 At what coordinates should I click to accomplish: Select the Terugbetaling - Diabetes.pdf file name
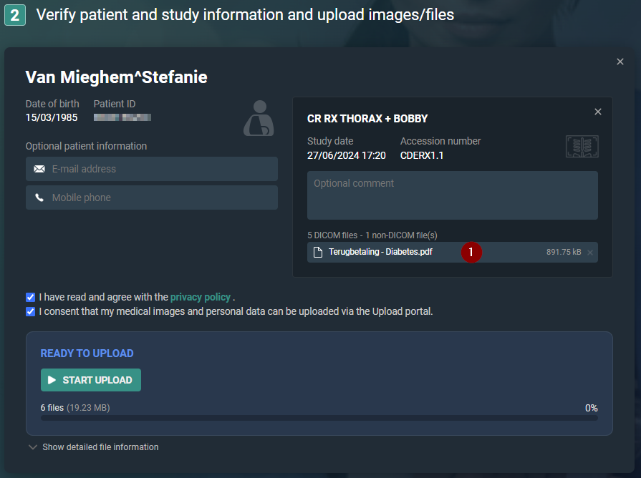coord(380,252)
